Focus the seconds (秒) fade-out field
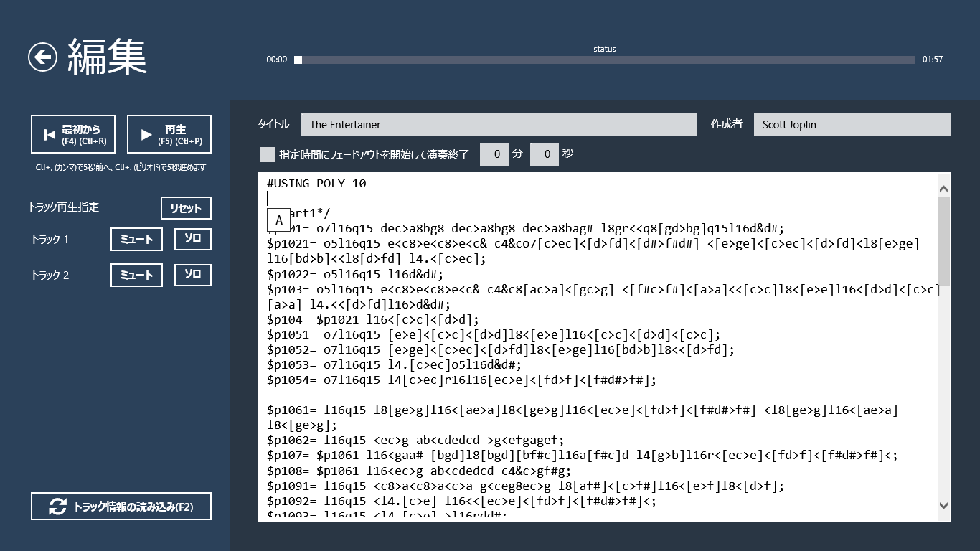 pos(545,154)
